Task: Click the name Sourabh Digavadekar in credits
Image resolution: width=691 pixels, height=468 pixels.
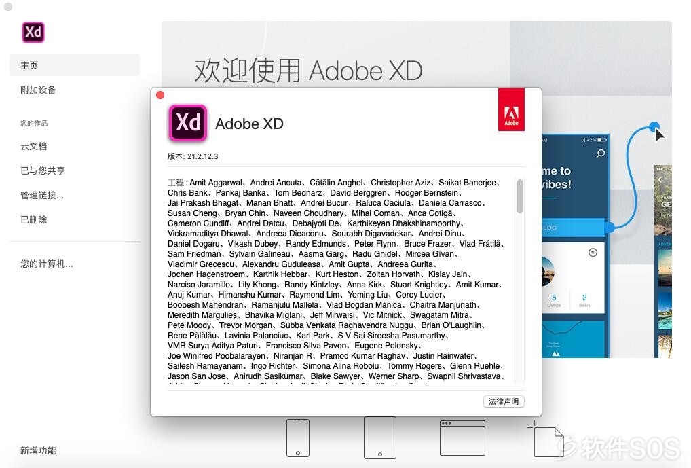Action: pyautogui.click(x=371, y=234)
